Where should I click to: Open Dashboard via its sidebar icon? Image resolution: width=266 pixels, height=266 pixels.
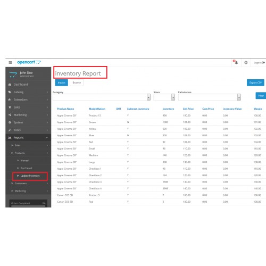(x=10, y=85)
